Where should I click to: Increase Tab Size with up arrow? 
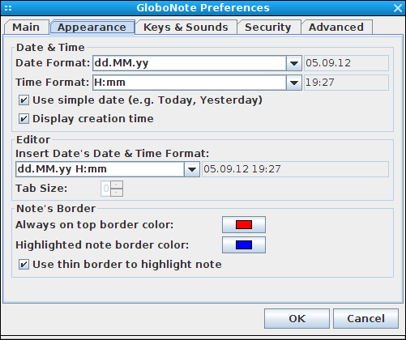(x=117, y=185)
